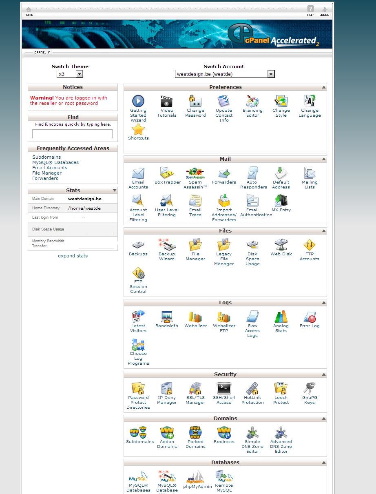Click the Subdomains quick link

pyautogui.click(x=46, y=157)
